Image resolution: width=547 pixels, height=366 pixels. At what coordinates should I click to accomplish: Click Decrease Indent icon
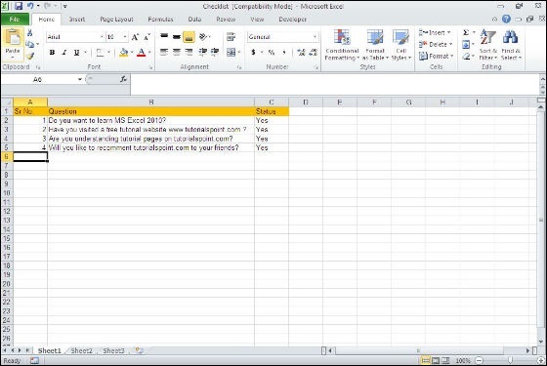pos(203,53)
